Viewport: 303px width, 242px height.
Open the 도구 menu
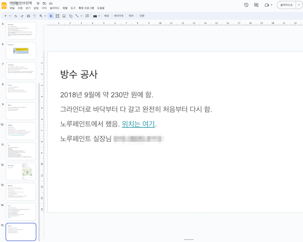click(x=73, y=8)
